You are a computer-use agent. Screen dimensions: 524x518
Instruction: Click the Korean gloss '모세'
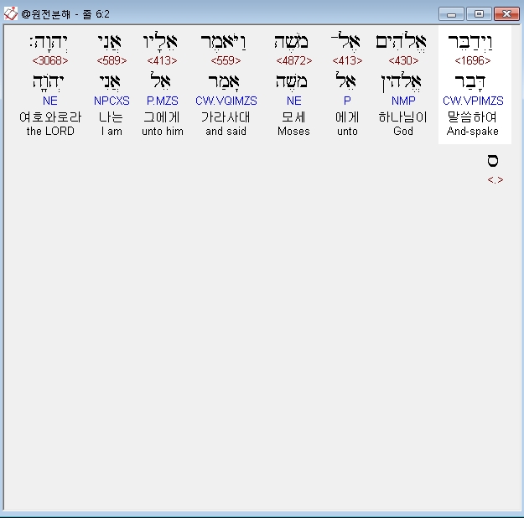coord(293,117)
